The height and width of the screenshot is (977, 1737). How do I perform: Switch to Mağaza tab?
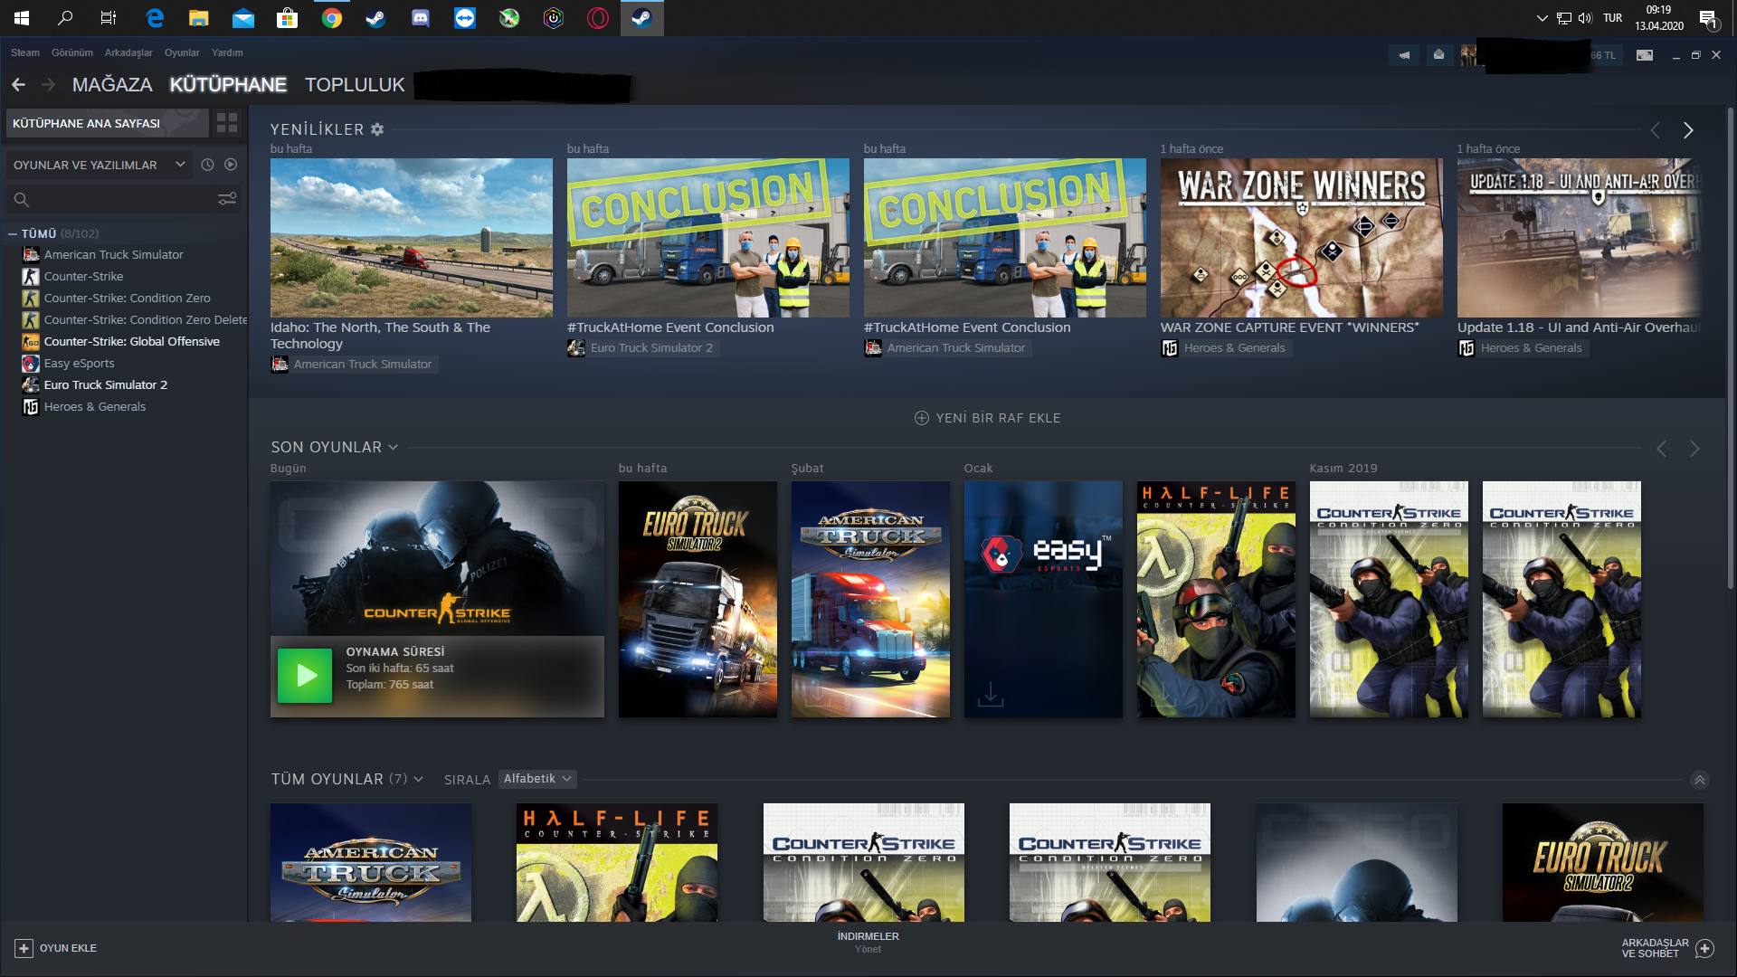[x=112, y=84]
